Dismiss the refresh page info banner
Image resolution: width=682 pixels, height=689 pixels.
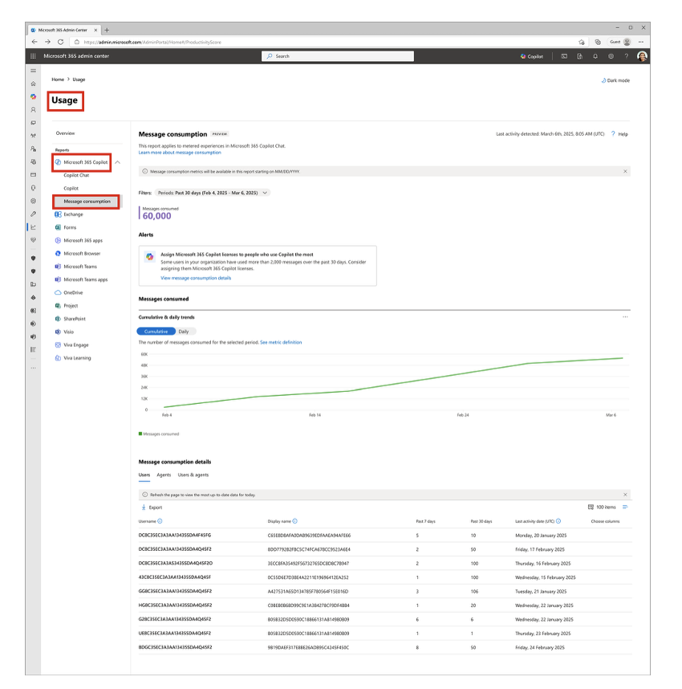click(625, 495)
